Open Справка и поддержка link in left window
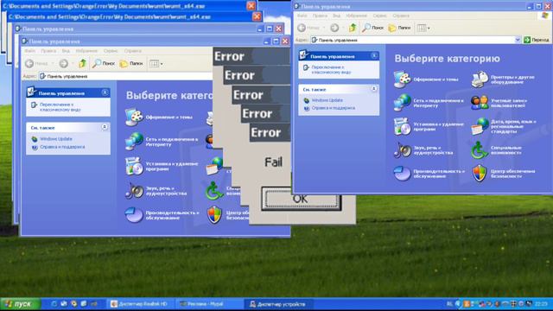The height and width of the screenshot is (311, 553). (x=62, y=147)
